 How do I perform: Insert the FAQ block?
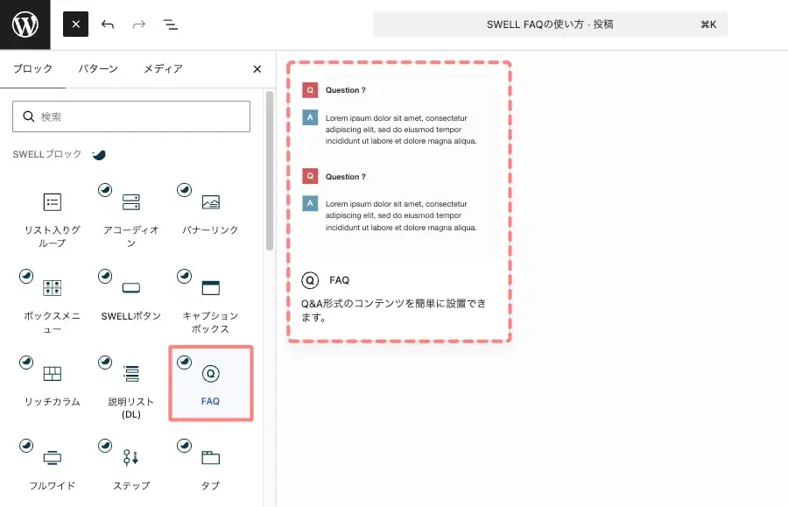click(210, 384)
